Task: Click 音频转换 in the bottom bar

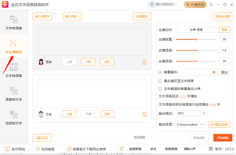Action: 135,149
